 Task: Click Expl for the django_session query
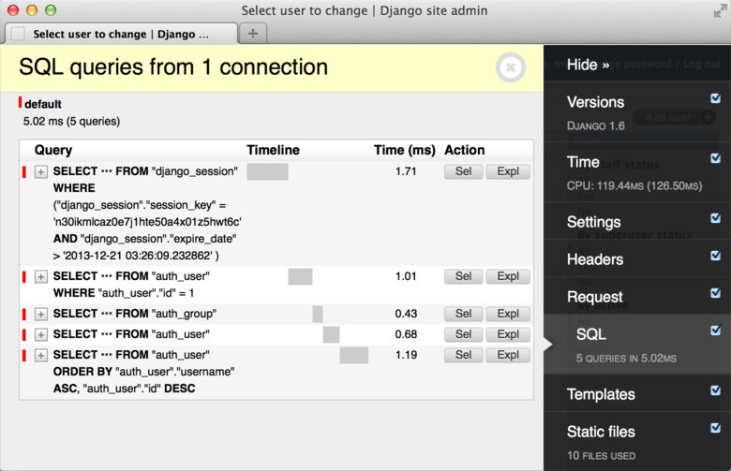[508, 171]
